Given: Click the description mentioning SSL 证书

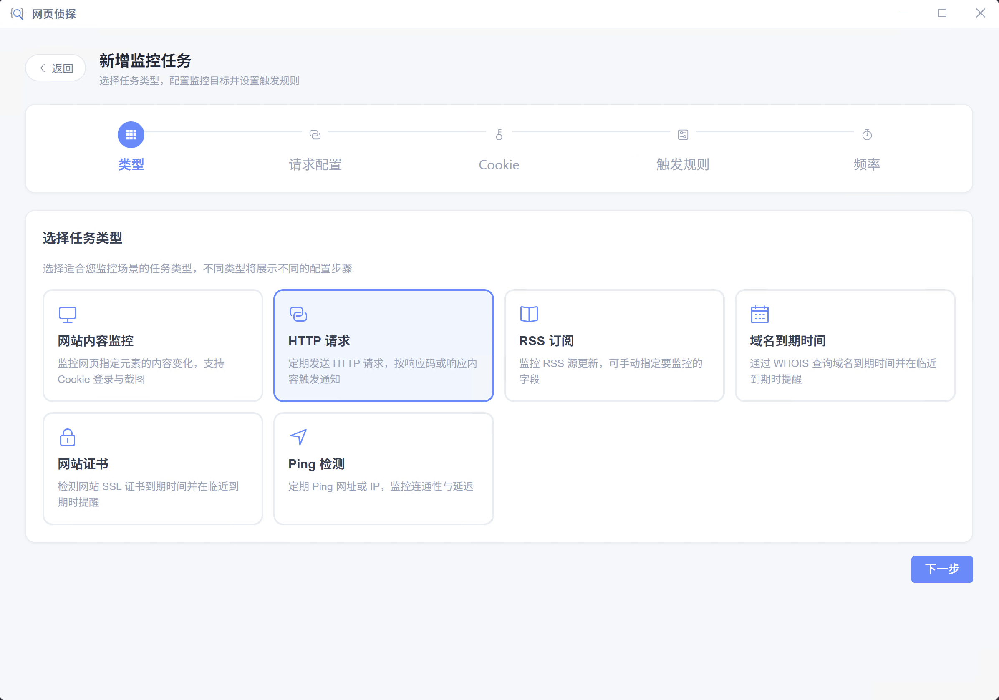Looking at the screenshot, I should point(148,494).
